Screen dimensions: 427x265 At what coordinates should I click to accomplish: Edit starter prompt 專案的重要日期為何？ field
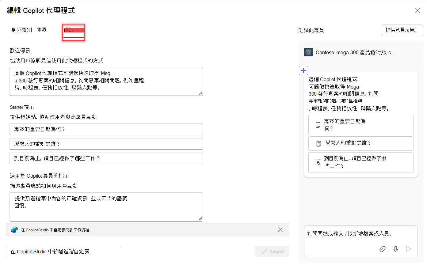coord(106,129)
